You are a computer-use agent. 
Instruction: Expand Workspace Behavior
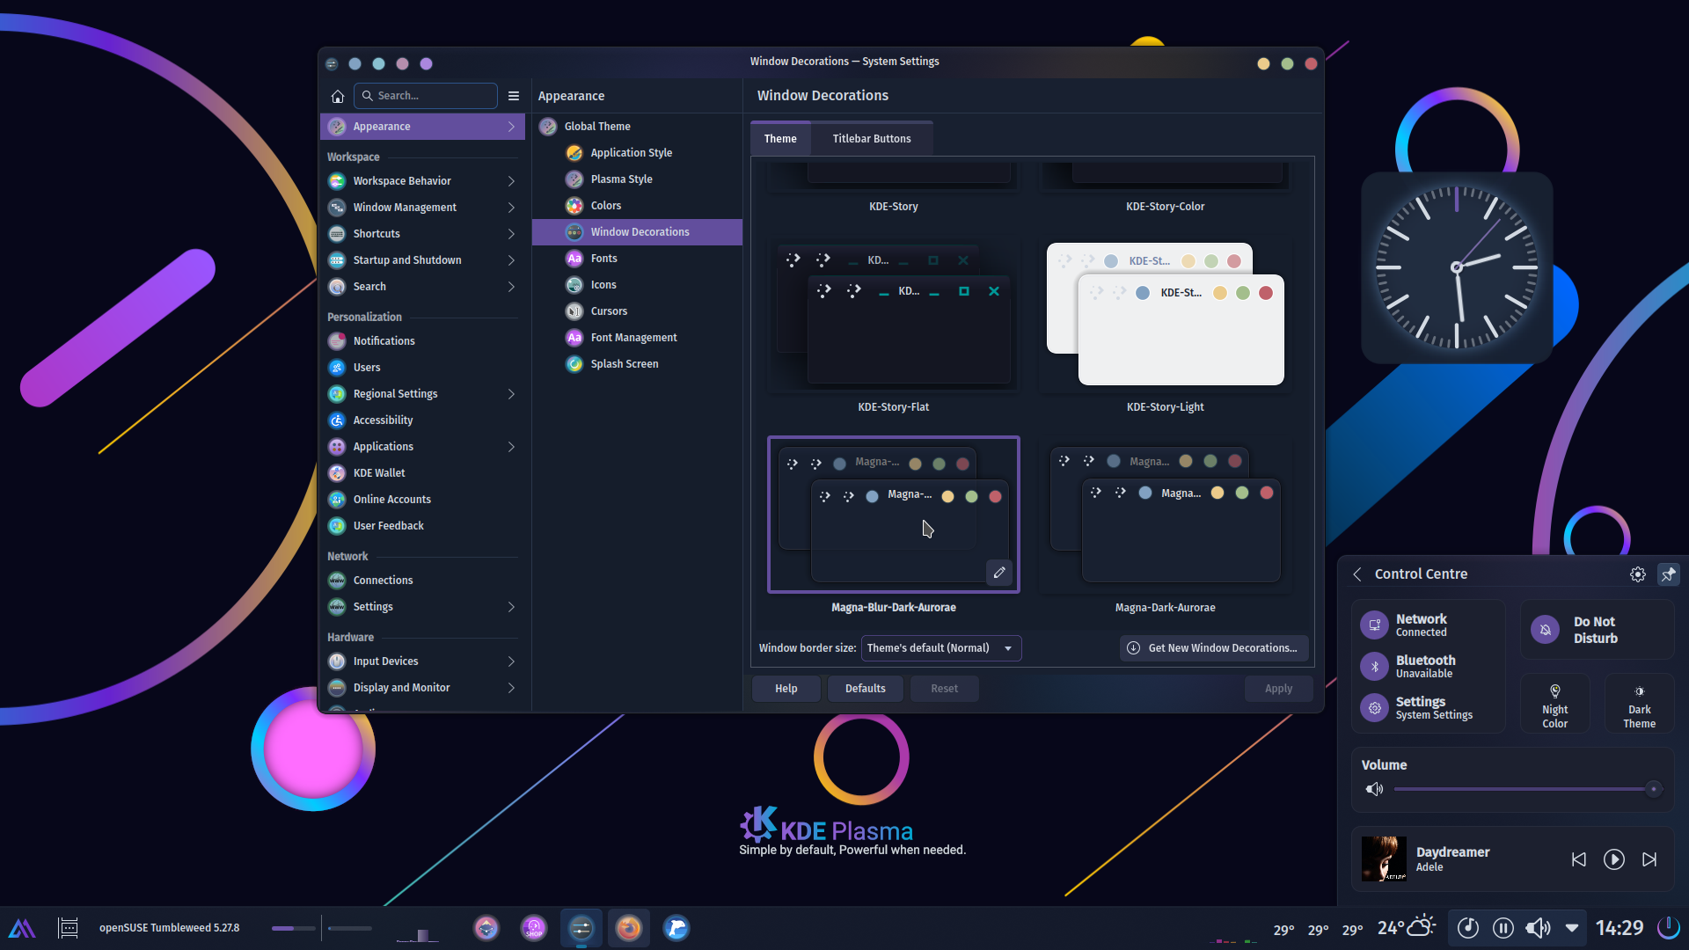511,181
